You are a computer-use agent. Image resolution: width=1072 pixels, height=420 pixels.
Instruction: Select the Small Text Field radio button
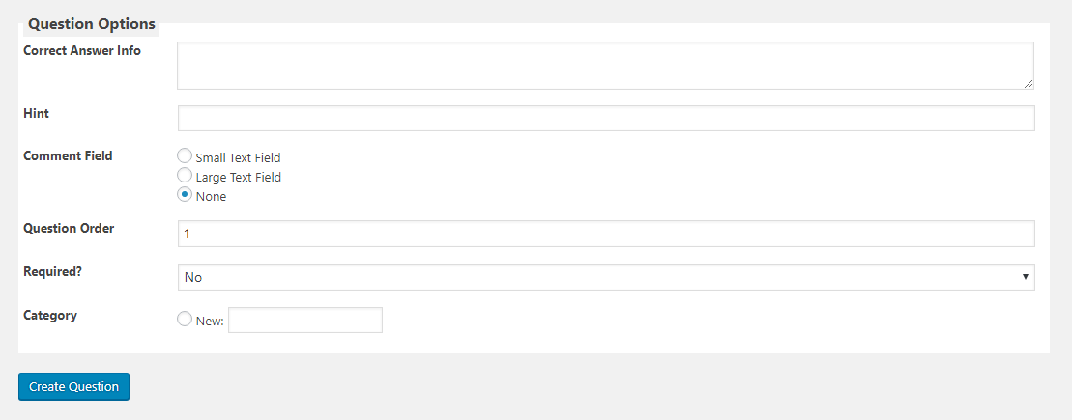184,155
